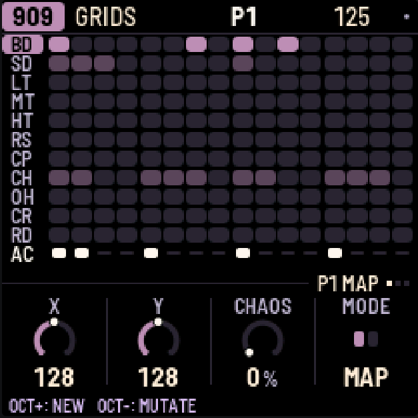The height and width of the screenshot is (418, 418).
Task: Enable CP row step 13
Action: tap(335, 159)
